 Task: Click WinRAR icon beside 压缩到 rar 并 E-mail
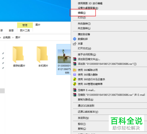pyautogui.click(x=75, y=95)
